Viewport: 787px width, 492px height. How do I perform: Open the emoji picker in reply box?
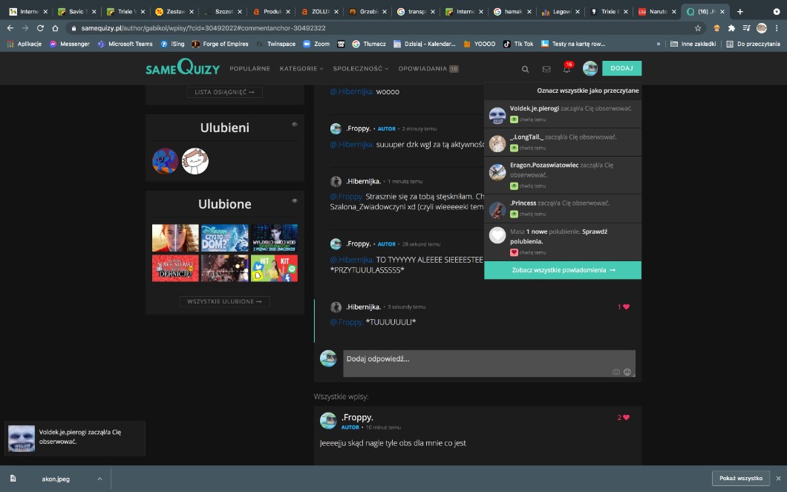click(627, 372)
